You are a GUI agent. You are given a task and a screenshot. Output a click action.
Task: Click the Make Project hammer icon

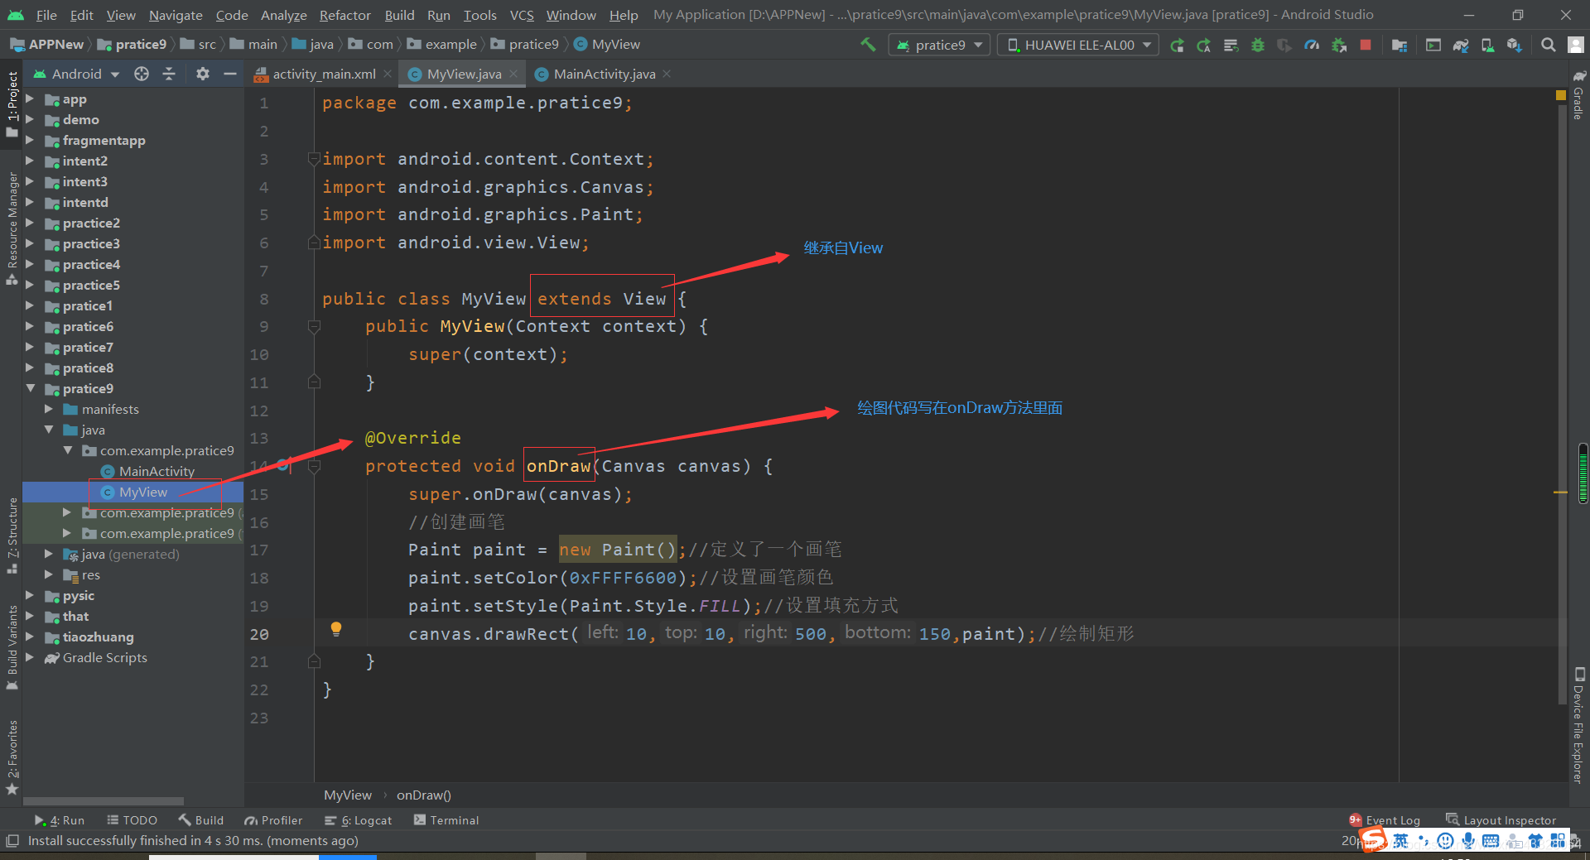click(868, 45)
